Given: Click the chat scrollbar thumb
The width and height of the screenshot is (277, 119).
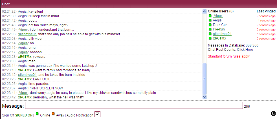Looking at the screenshot, I should click(x=205, y=79).
